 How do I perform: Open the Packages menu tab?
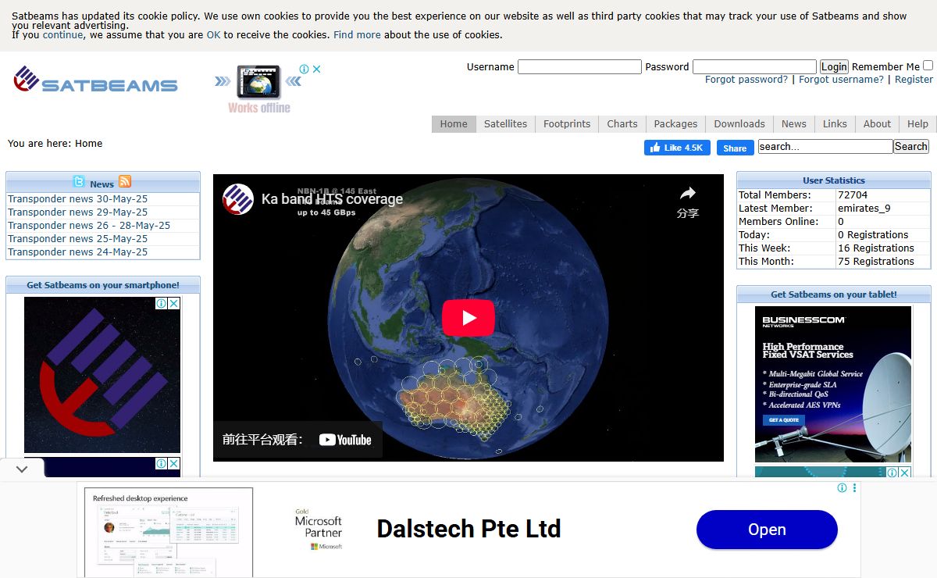click(675, 124)
